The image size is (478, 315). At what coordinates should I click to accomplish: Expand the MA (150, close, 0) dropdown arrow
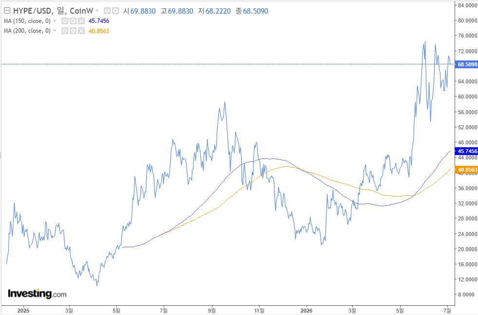click(x=55, y=21)
